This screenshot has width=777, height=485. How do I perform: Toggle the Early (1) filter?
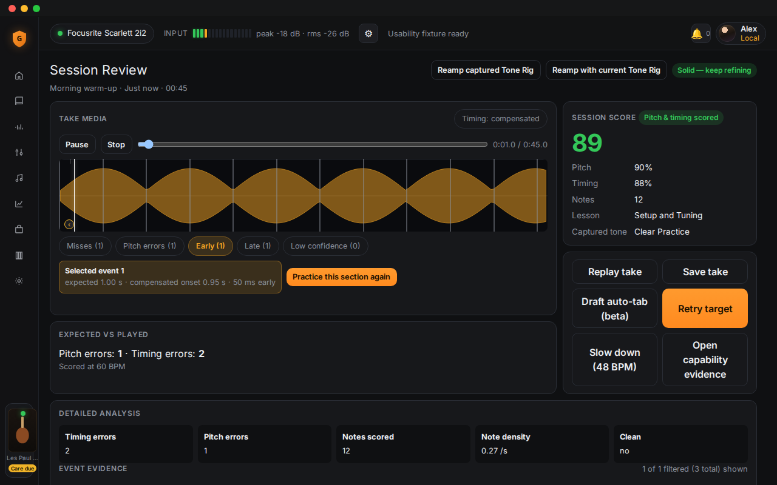211,246
